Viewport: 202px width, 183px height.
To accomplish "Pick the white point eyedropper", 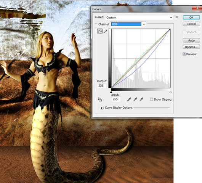I will pyautogui.click(x=141, y=99).
